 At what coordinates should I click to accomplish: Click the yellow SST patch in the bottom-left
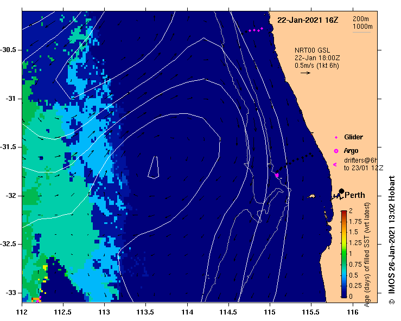(45, 267)
